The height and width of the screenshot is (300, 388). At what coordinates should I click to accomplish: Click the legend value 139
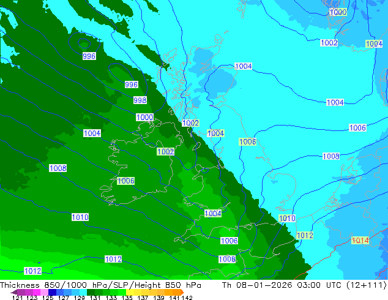[x=159, y=298]
